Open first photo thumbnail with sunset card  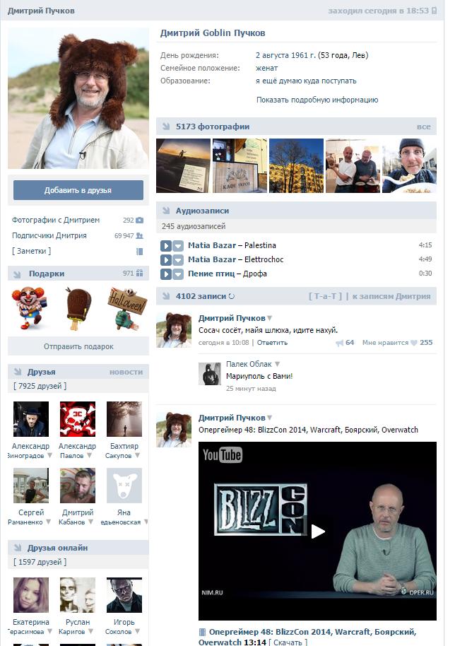point(183,165)
